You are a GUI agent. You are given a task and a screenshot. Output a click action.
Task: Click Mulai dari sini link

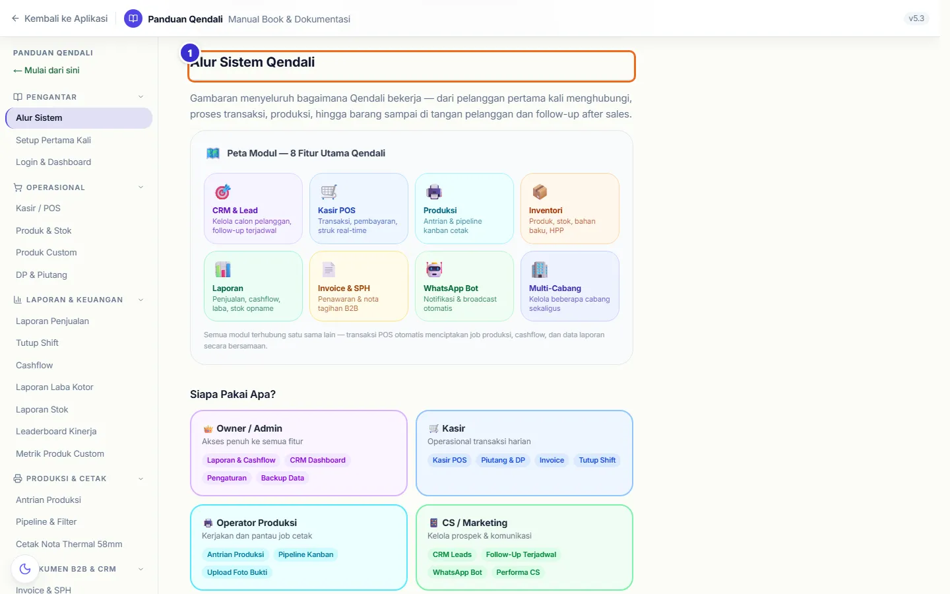pos(46,70)
